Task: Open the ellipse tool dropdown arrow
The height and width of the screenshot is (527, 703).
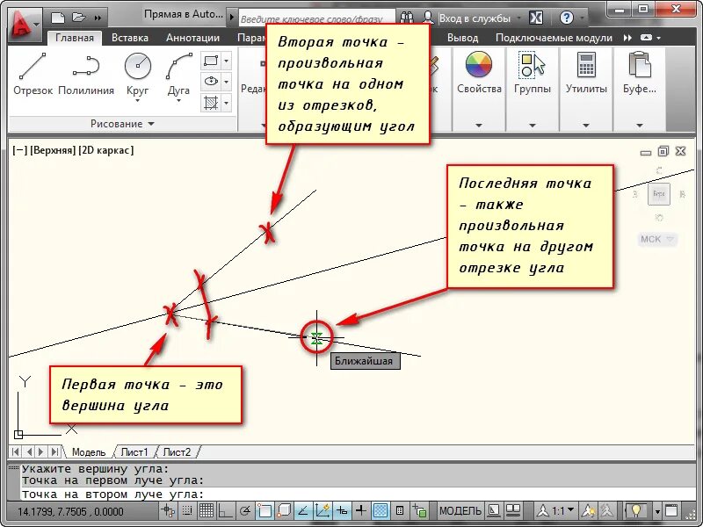Action: [x=227, y=82]
